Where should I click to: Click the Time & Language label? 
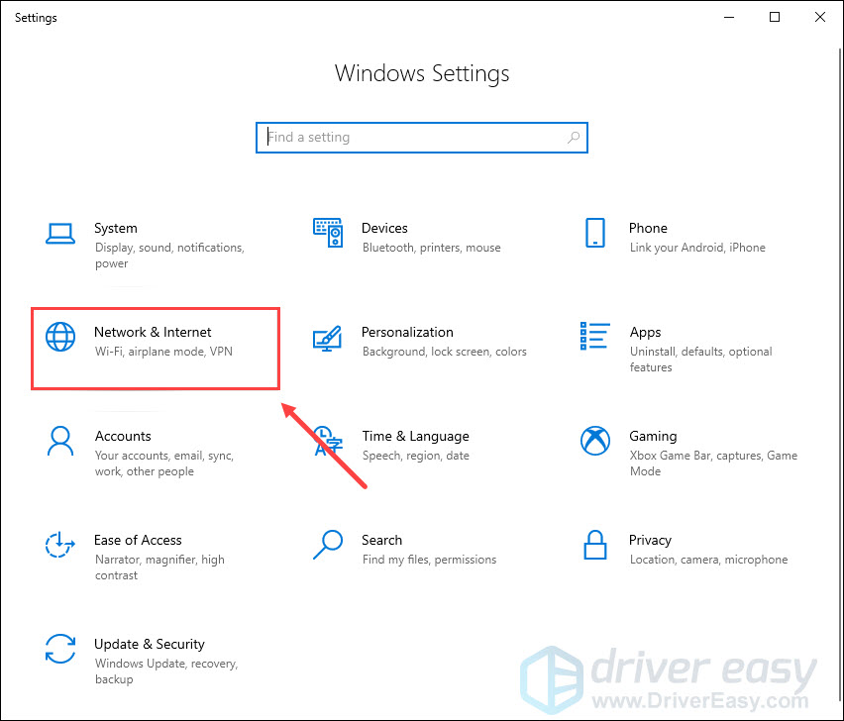(x=415, y=436)
